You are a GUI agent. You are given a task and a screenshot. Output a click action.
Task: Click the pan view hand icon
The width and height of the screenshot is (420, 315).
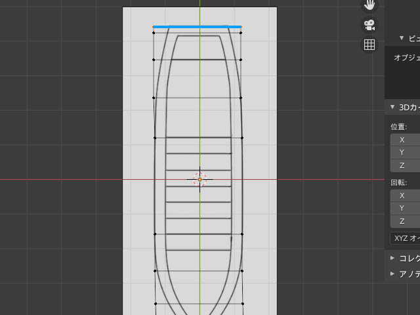pyautogui.click(x=369, y=5)
